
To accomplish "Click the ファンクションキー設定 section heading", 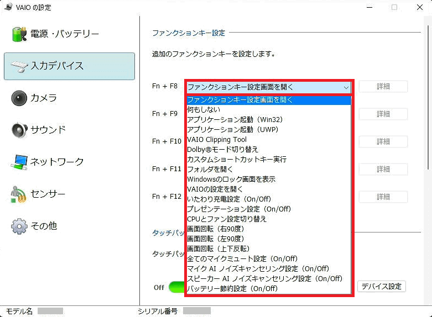I will coord(189,33).
